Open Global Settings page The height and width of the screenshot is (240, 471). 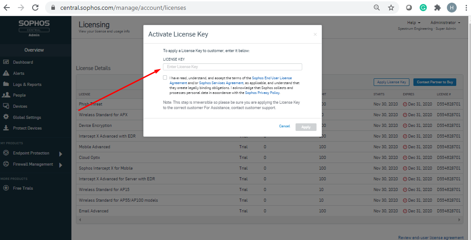[x=27, y=118]
